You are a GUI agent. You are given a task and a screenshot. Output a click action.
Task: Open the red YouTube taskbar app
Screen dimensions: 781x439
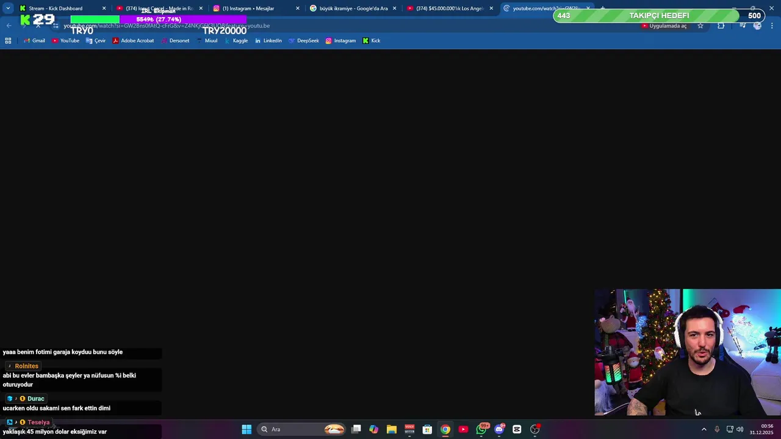[x=463, y=429]
